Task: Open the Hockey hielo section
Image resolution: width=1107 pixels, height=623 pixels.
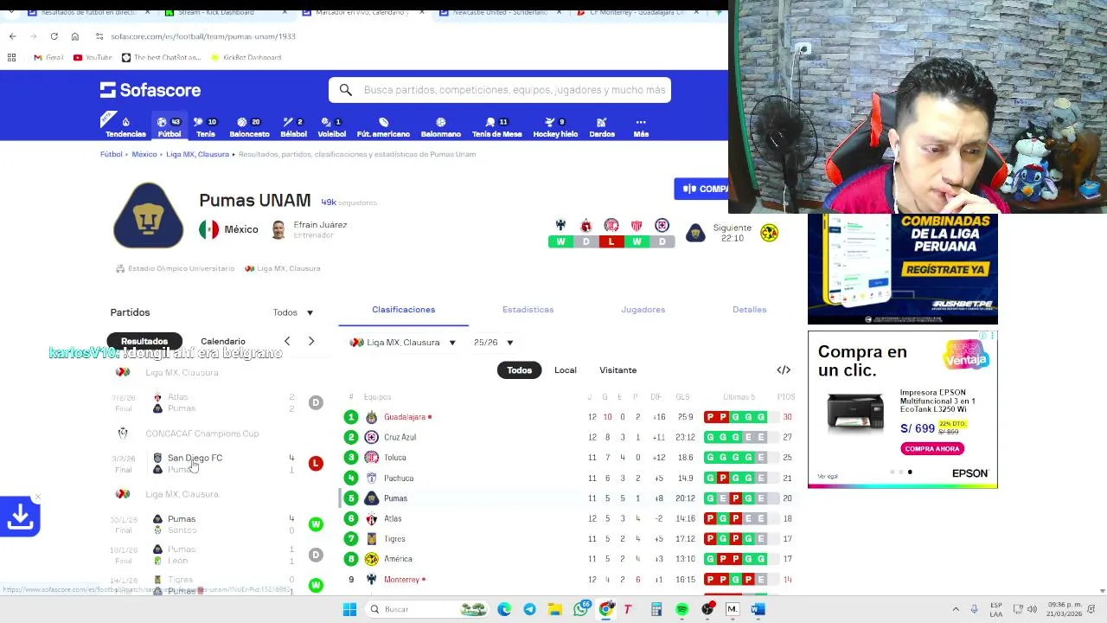Action: pos(555,127)
